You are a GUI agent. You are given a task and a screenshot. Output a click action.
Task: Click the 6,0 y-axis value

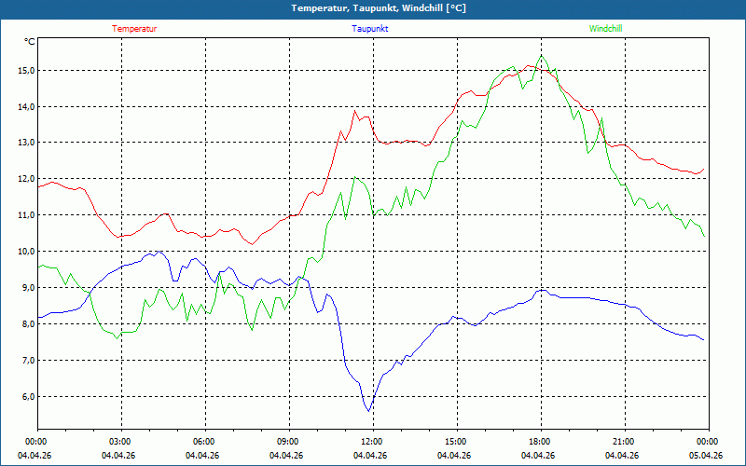point(28,397)
